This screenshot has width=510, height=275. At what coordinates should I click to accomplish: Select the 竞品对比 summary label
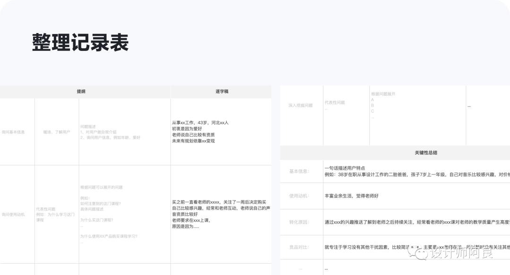click(x=299, y=247)
